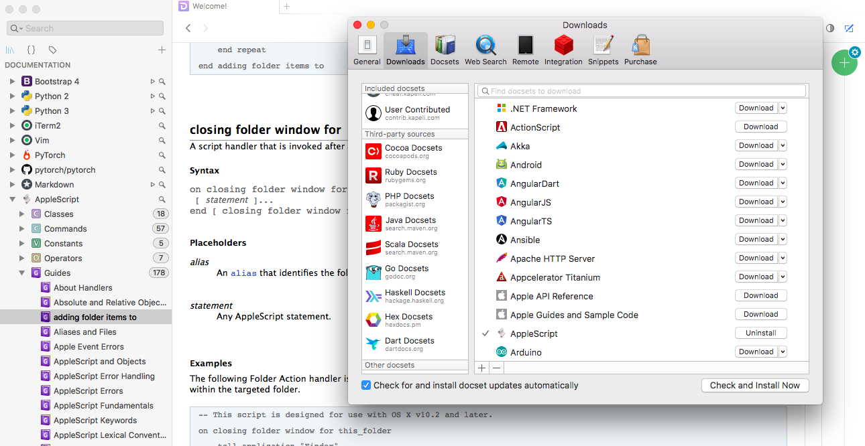Show the tags sidebar view
The height and width of the screenshot is (446, 865).
pos(53,50)
